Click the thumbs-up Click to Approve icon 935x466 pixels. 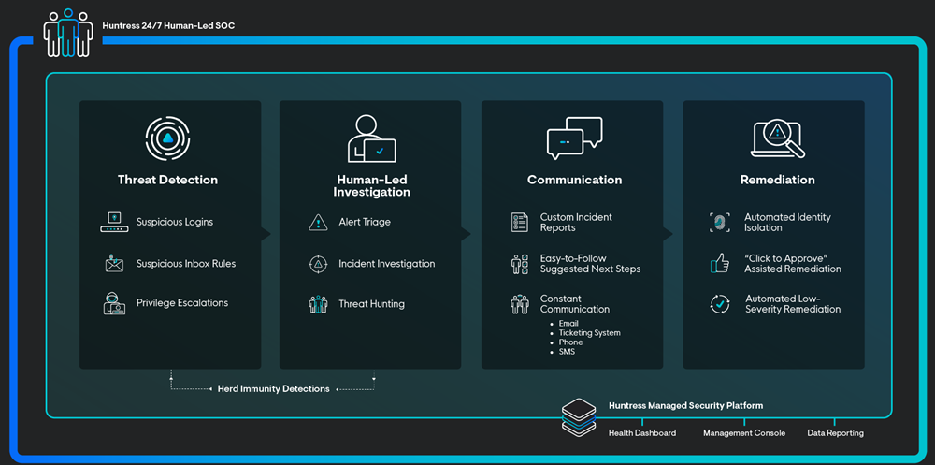point(720,264)
